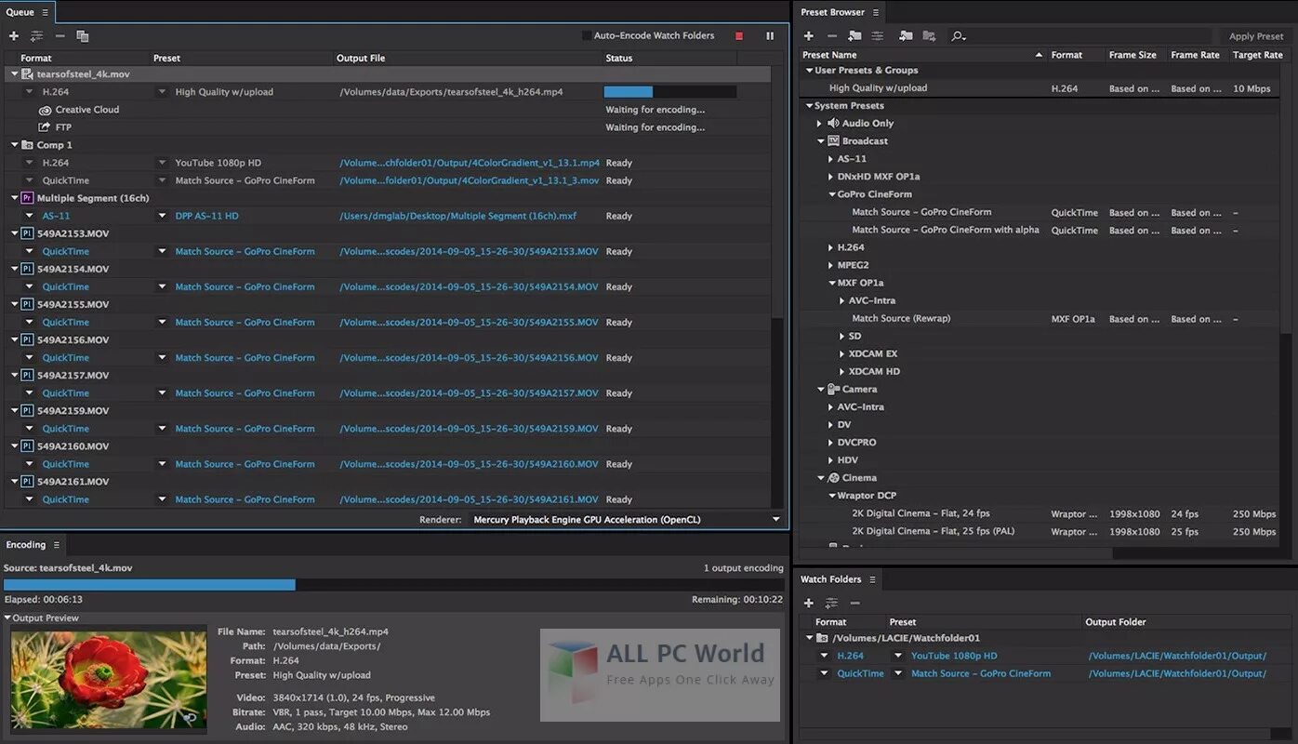1298x744 pixels.
Task: Click the FTP upload icon under tearsofsteel_4k.mov
Action: [x=45, y=127]
